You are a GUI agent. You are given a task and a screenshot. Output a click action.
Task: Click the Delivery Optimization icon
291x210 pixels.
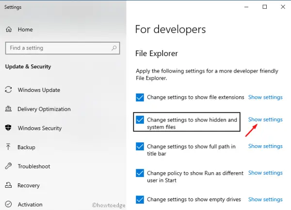coord(8,109)
